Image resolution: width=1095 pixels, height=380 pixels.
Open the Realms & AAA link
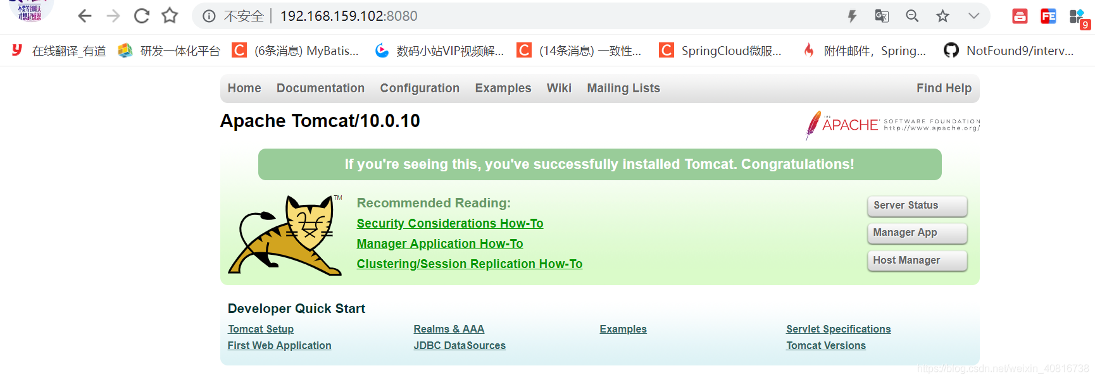click(x=449, y=329)
